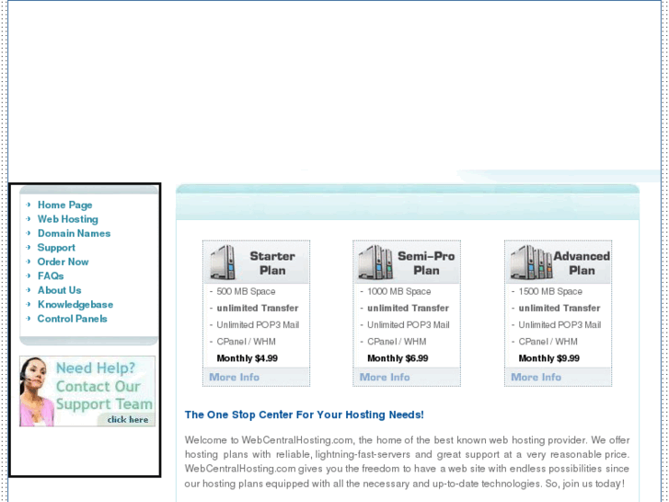Click the Starter Plan single server icon

223,263
